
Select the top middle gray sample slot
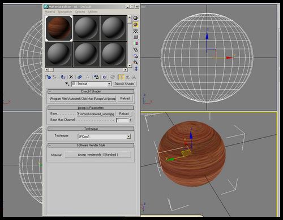tap(86, 28)
